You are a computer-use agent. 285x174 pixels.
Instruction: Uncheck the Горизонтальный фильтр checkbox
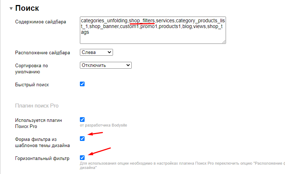click(x=82, y=157)
